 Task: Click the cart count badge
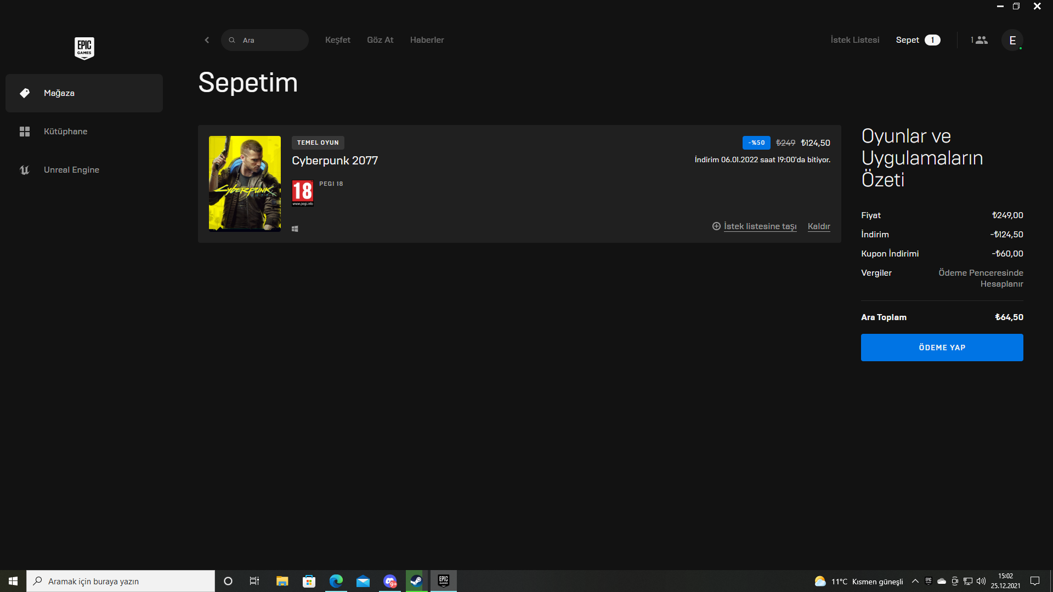(932, 40)
